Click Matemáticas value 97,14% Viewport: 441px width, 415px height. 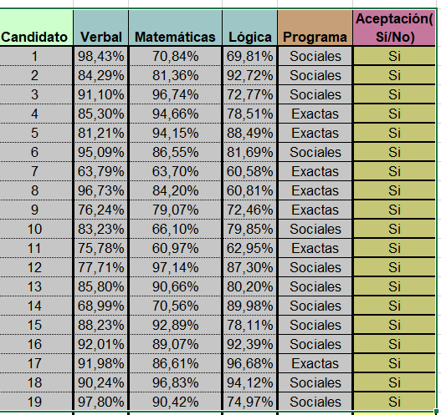(x=175, y=267)
